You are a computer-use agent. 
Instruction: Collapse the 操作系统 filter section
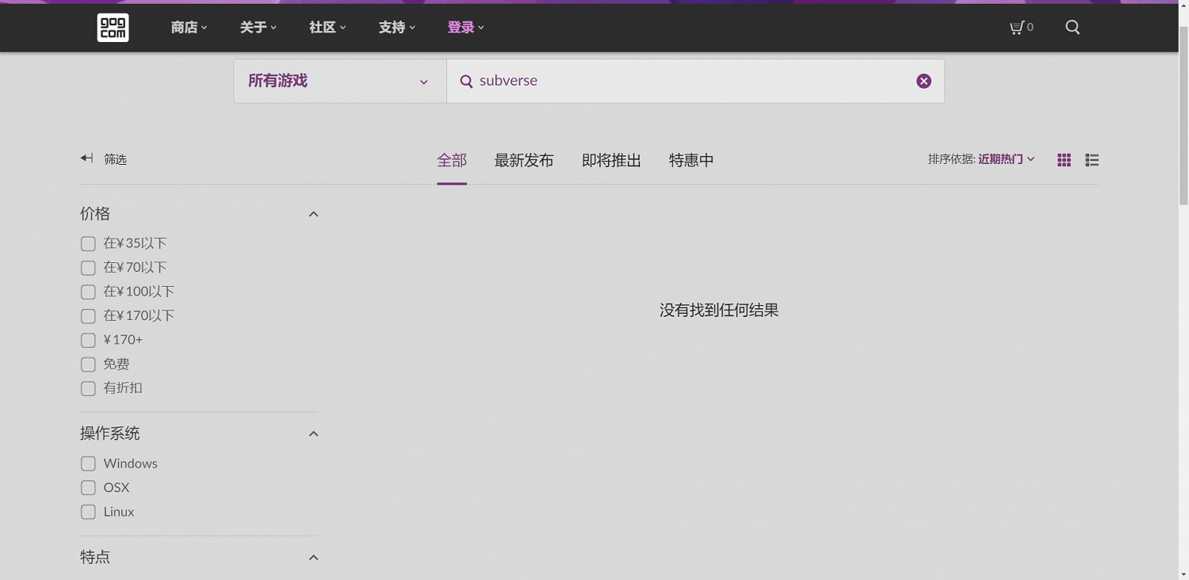click(313, 433)
